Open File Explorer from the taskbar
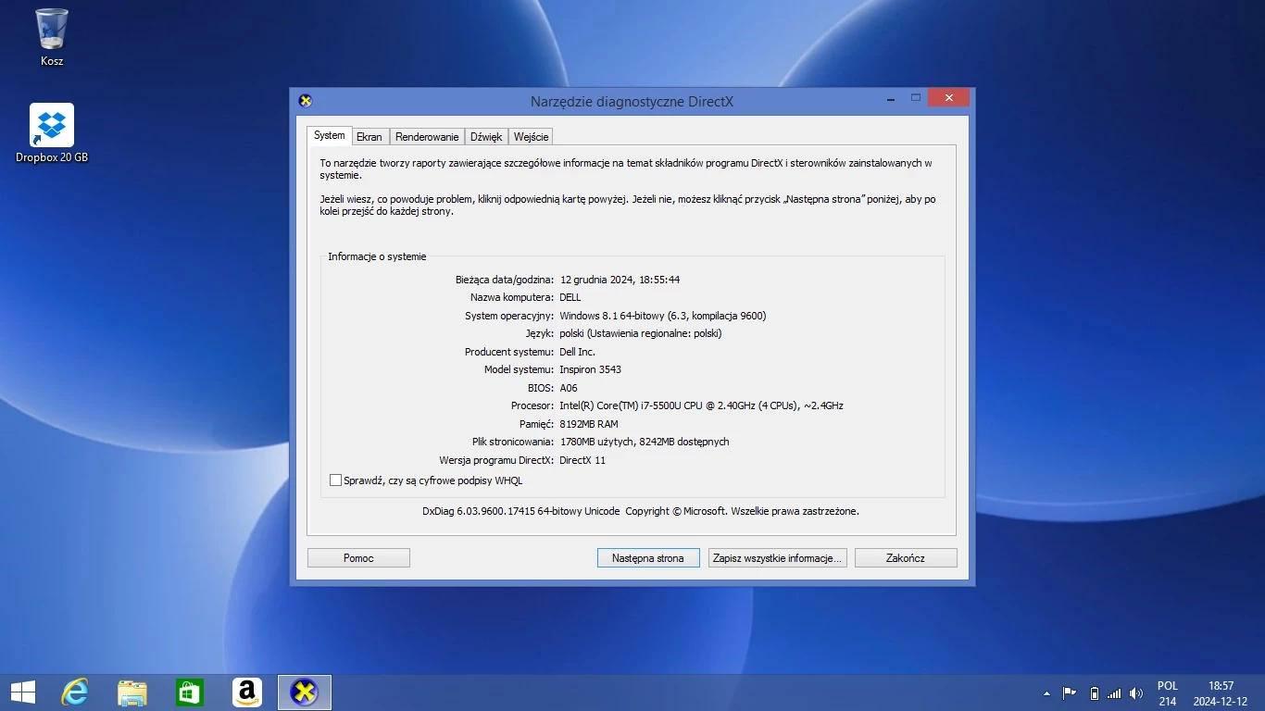This screenshot has height=711, width=1265. click(x=132, y=692)
